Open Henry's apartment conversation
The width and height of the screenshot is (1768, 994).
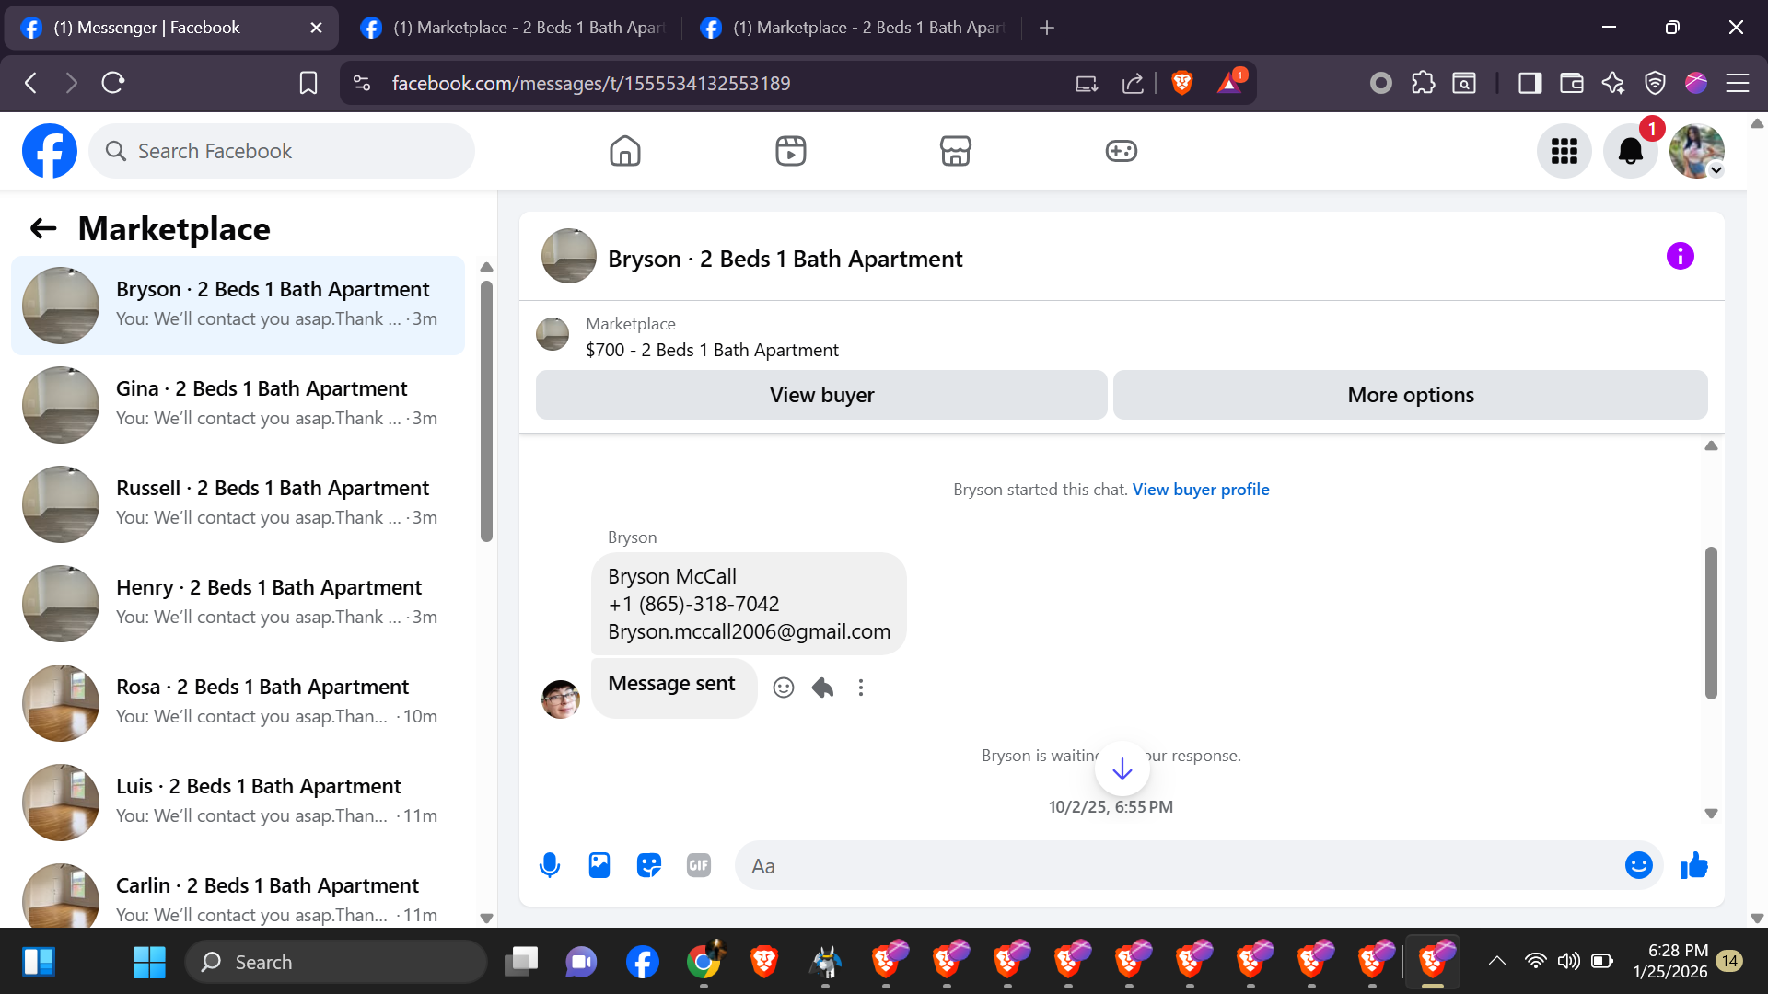click(238, 604)
